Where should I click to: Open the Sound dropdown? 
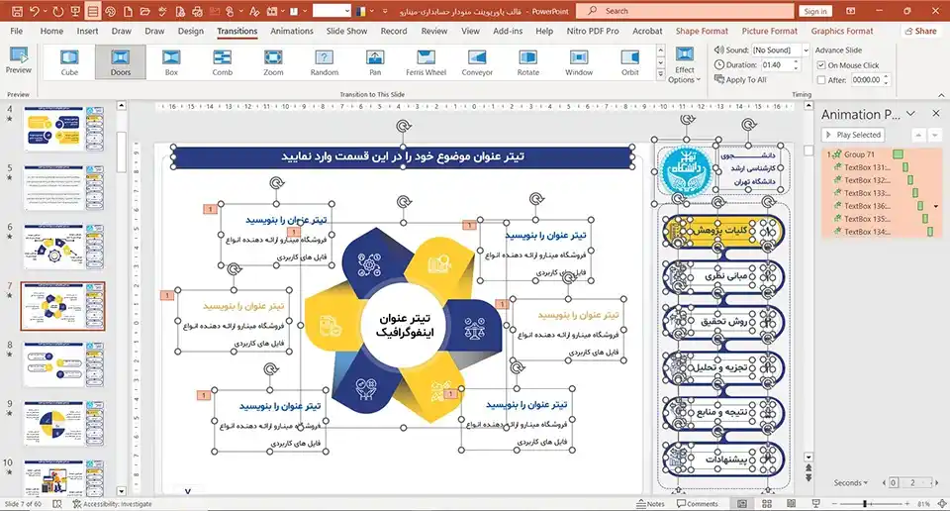(806, 50)
